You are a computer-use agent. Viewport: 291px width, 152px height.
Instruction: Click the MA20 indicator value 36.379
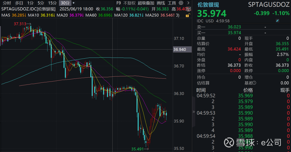(77, 15)
